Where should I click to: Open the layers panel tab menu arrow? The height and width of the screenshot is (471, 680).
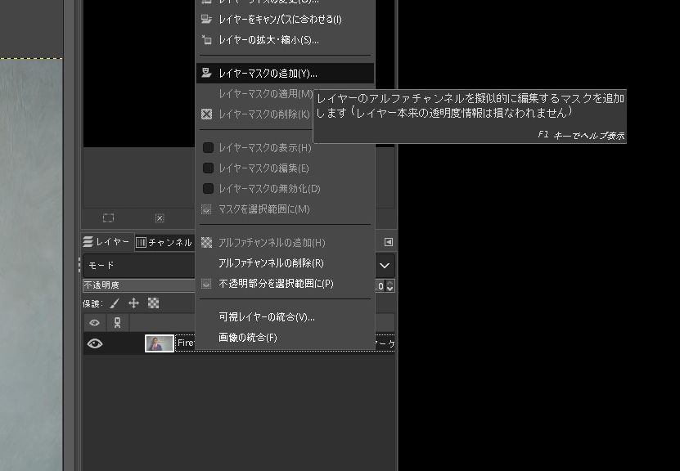pyautogui.click(x=388, y=242)
